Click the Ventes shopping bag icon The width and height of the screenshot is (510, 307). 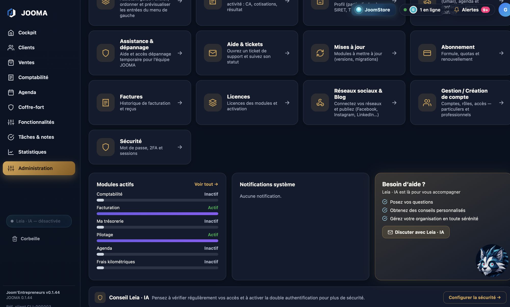[11, 63]
